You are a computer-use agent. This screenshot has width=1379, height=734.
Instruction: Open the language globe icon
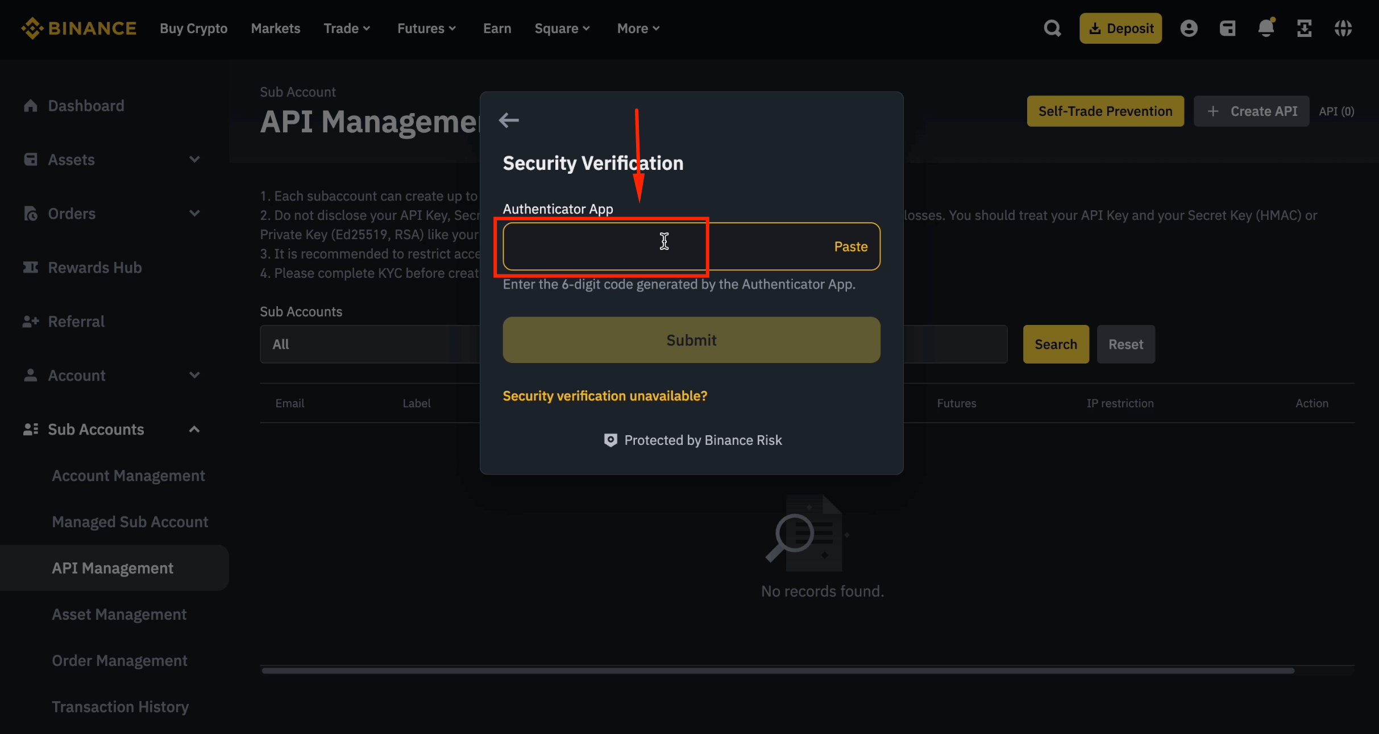1344,28
